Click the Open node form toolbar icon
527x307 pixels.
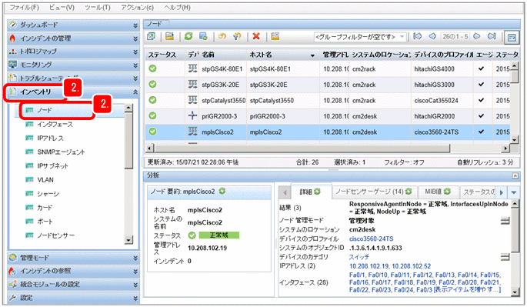click(x=170, y=36)
